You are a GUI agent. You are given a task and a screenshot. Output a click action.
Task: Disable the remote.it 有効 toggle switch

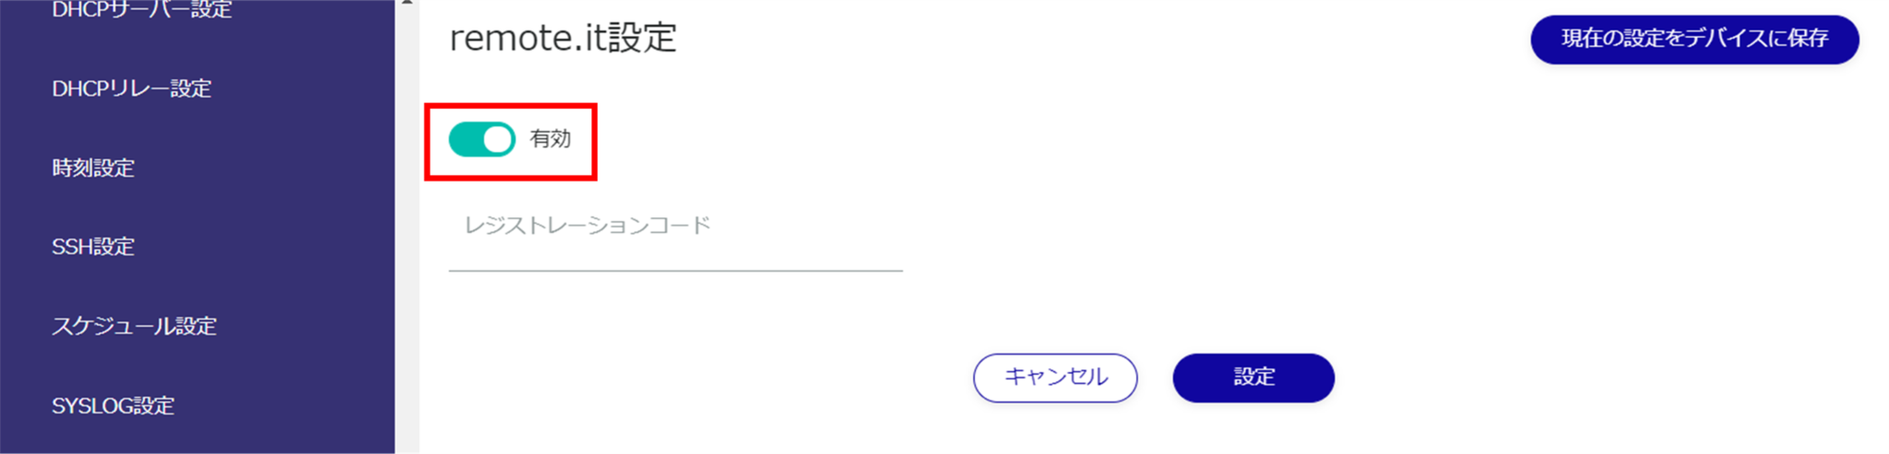tap(481, 140)
